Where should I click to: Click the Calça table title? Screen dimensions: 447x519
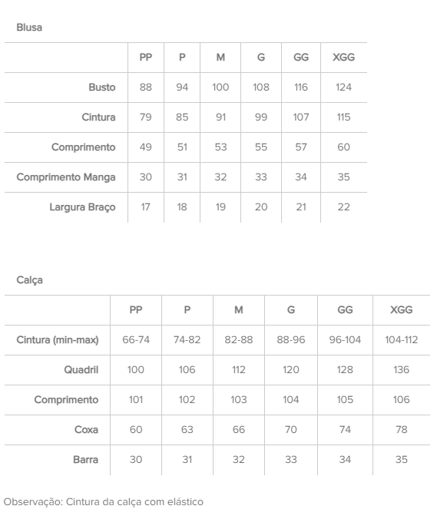pos(29,280)
